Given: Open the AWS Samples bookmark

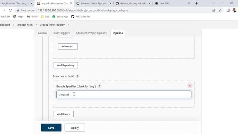Looking at the screenshot, I should point(80,16).
